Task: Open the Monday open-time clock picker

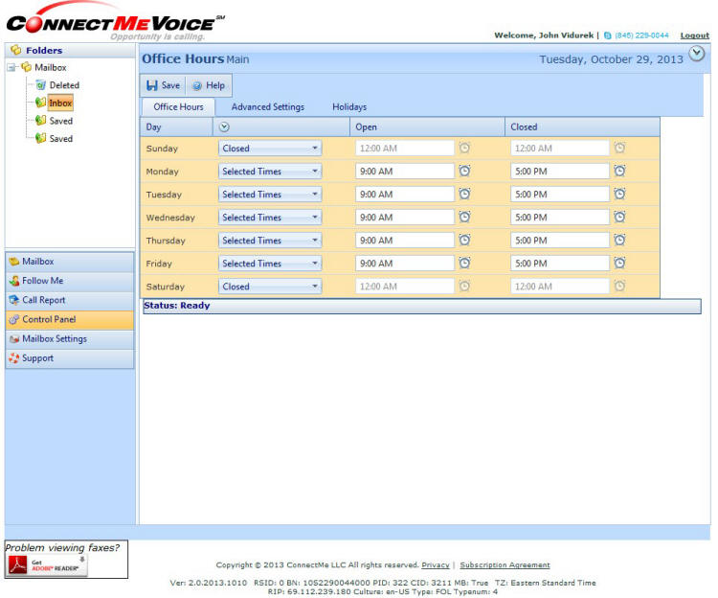Action: point(464,171)
